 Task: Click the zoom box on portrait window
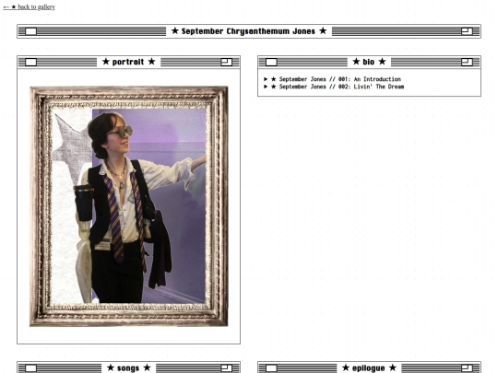pos(227,63)
